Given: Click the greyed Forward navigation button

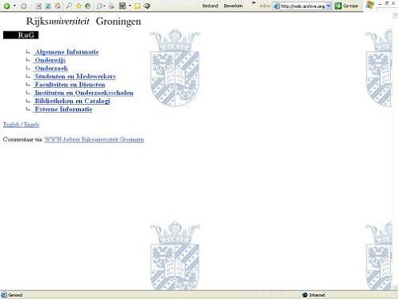Looking at the screenshot, I should 23,6.
